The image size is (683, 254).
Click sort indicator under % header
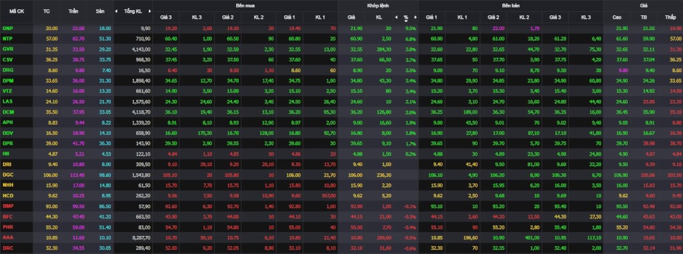point(406,21)
